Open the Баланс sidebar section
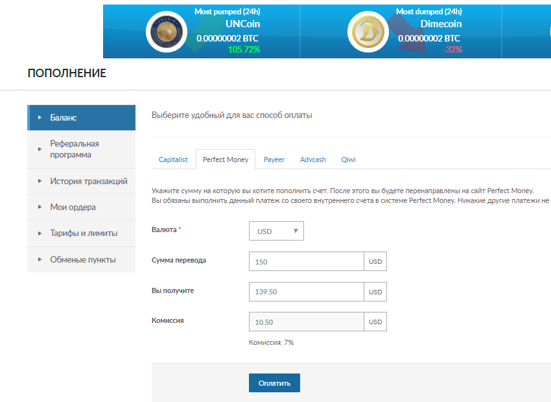 point(82,117)
